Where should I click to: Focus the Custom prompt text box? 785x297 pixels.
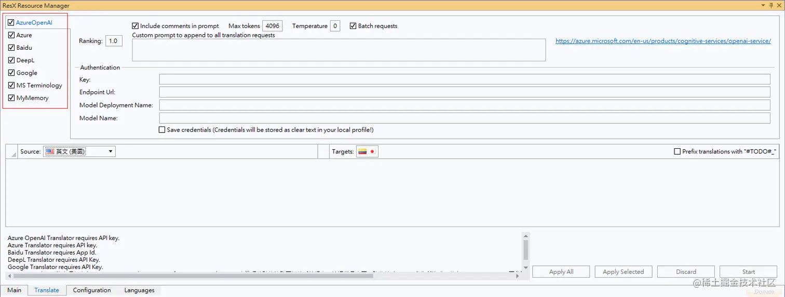pos(339,50)
